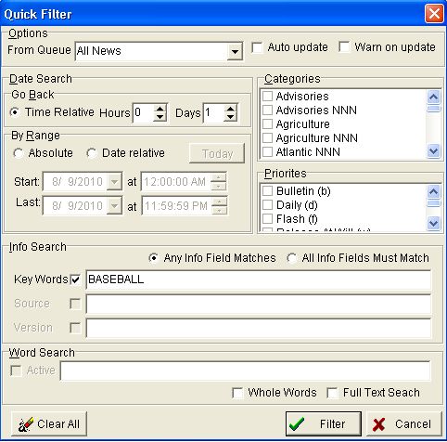Open the From Queue dropdown list
Screen dimensions: 447x442
[235, 51]
